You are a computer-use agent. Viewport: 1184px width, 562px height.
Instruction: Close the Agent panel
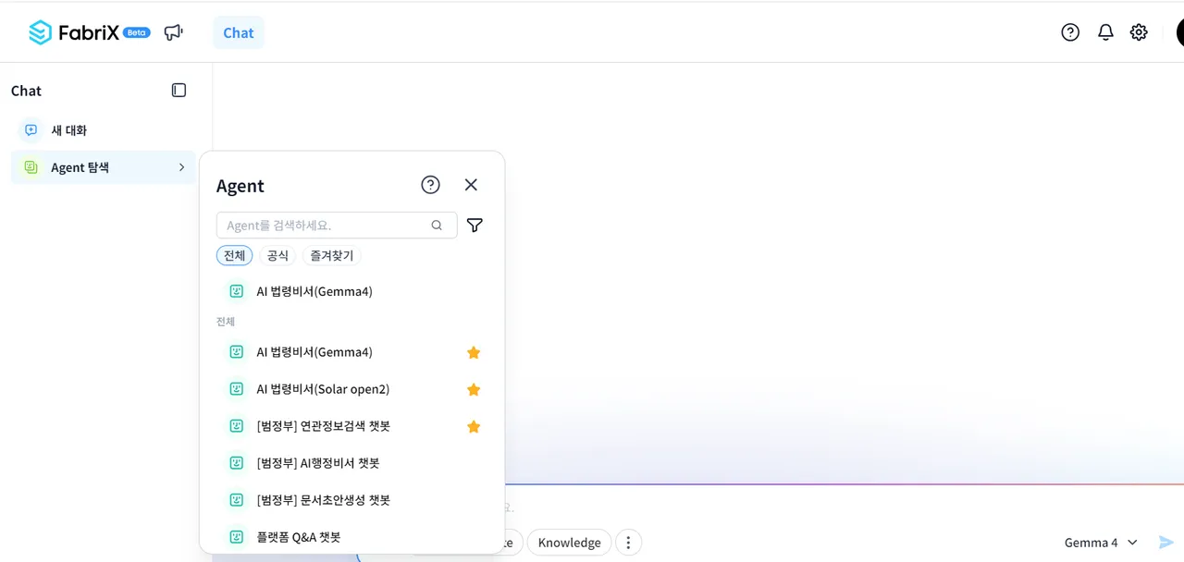click(471, 185)
